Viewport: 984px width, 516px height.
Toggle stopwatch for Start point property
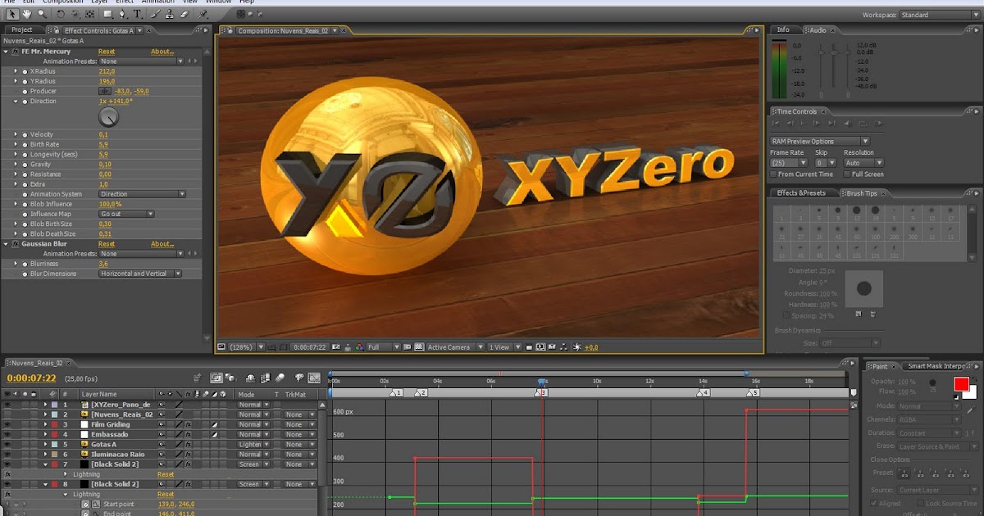pos(85,504)
